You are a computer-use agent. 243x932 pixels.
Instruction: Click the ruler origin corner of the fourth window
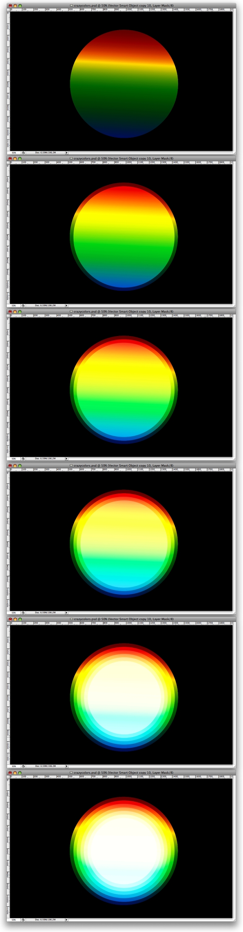[8, 469]
